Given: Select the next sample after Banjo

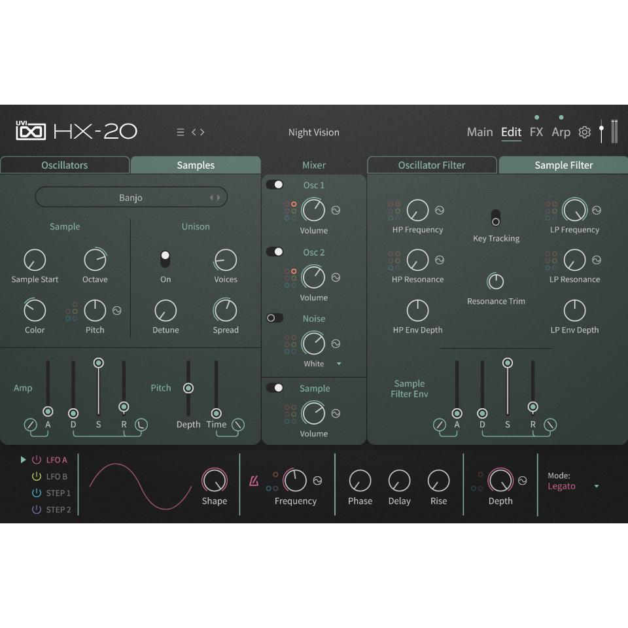Looking at the screenshot, I should pos(218,198).
